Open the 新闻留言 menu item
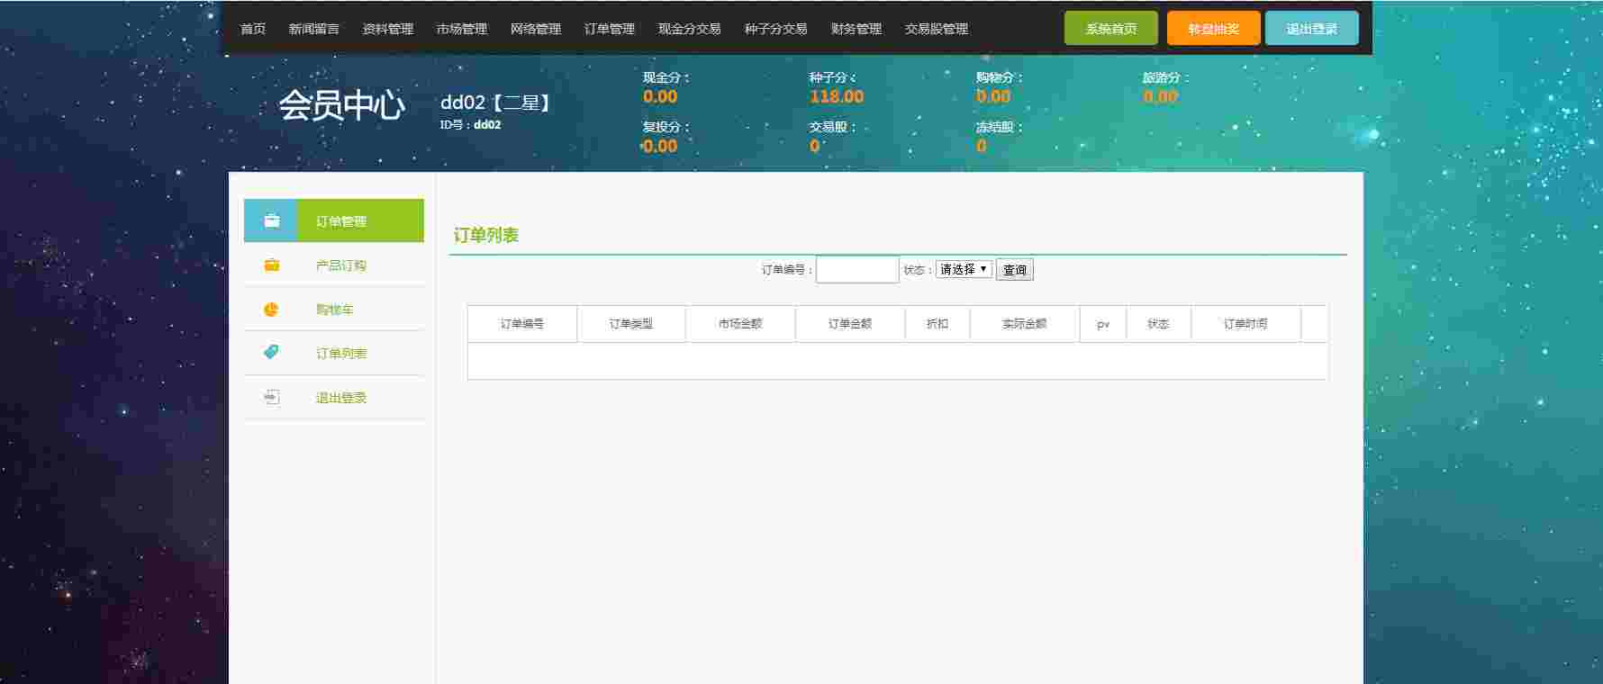The image size is (1603, 684). tap(313, 29)
